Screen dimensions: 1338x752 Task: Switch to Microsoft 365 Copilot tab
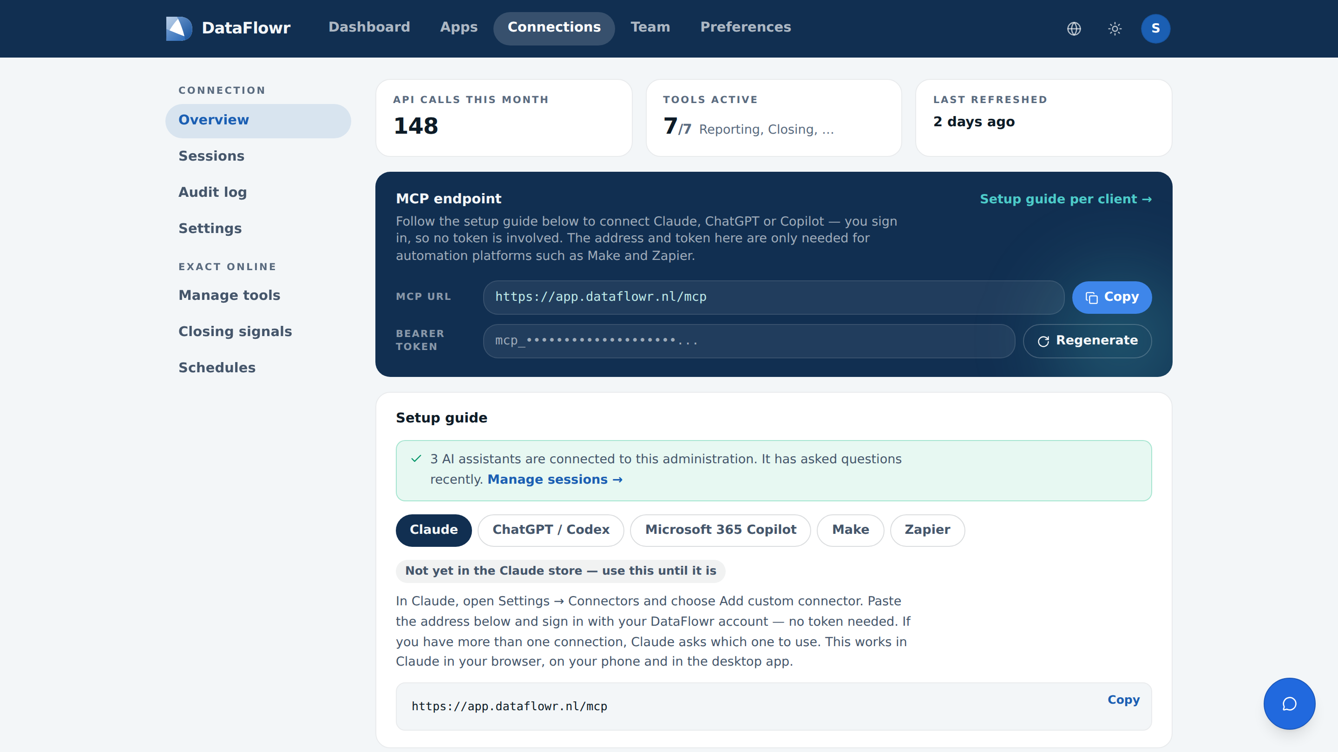[x=721, y=531]
